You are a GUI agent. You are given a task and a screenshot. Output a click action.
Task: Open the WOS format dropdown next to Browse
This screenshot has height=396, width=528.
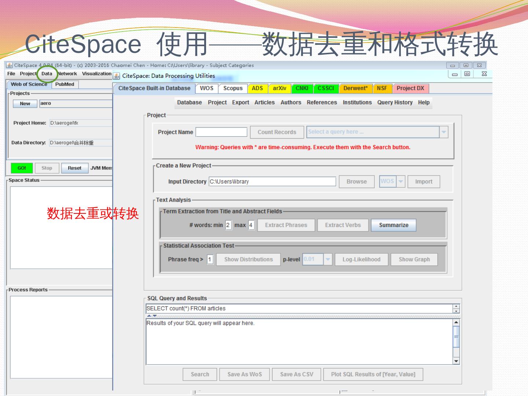401,181
